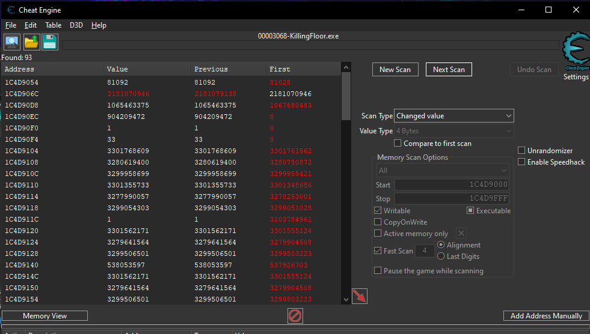Screen dimensions: 590x334
Task: Toggle the Unrandomizer checkbox
Action: (x=521, y=151)
